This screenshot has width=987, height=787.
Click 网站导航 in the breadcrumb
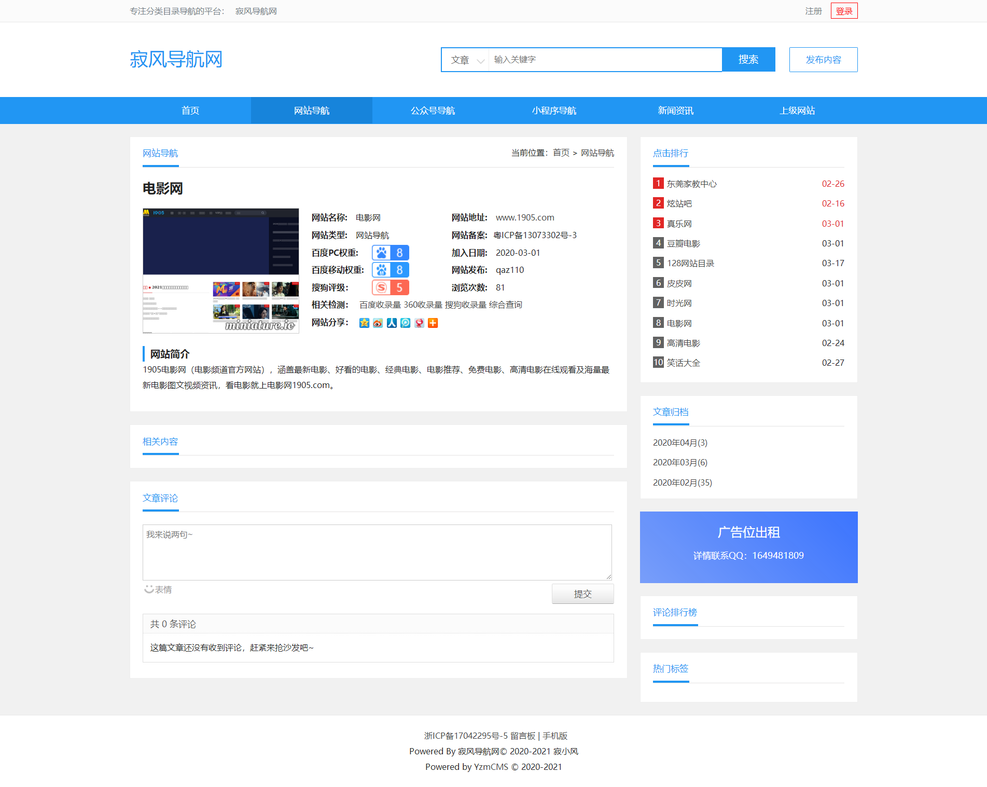pos(597,153)
